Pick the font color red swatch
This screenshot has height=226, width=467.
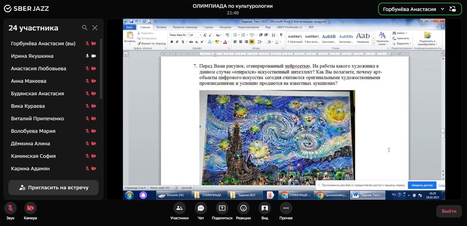(x=225, y=42)
